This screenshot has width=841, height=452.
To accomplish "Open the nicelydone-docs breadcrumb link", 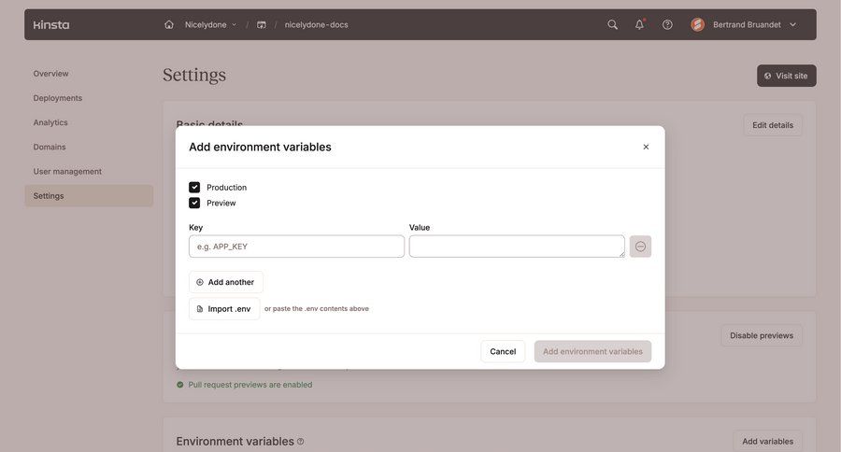I will (x=317, y=24).
